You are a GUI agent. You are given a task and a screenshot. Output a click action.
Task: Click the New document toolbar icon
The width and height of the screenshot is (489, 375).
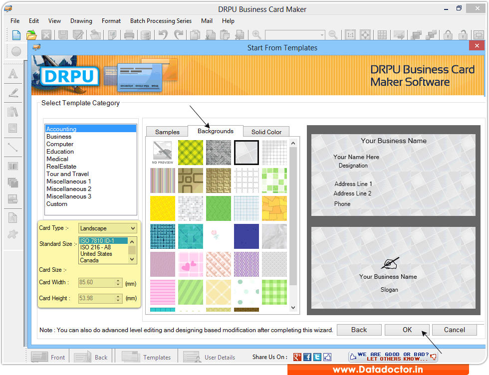tap(16, 35)
